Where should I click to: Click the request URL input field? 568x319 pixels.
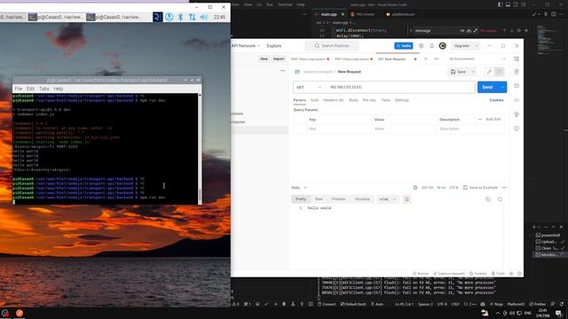point(400,87)
